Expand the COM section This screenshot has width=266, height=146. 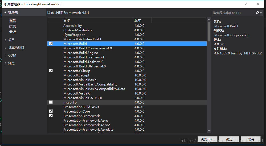click(5, 55)
